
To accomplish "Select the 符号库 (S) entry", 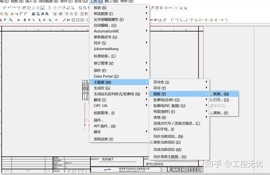I will click(179, 82).
